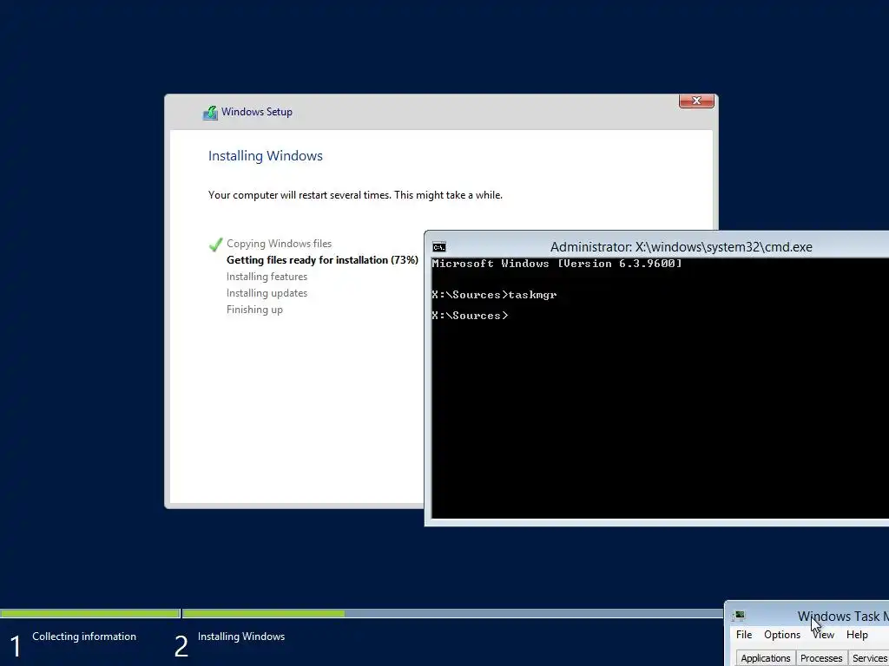
Task: Click the green checkmark beside Copying Windows files
Action: pyautogui.click(x=215, y=245)
